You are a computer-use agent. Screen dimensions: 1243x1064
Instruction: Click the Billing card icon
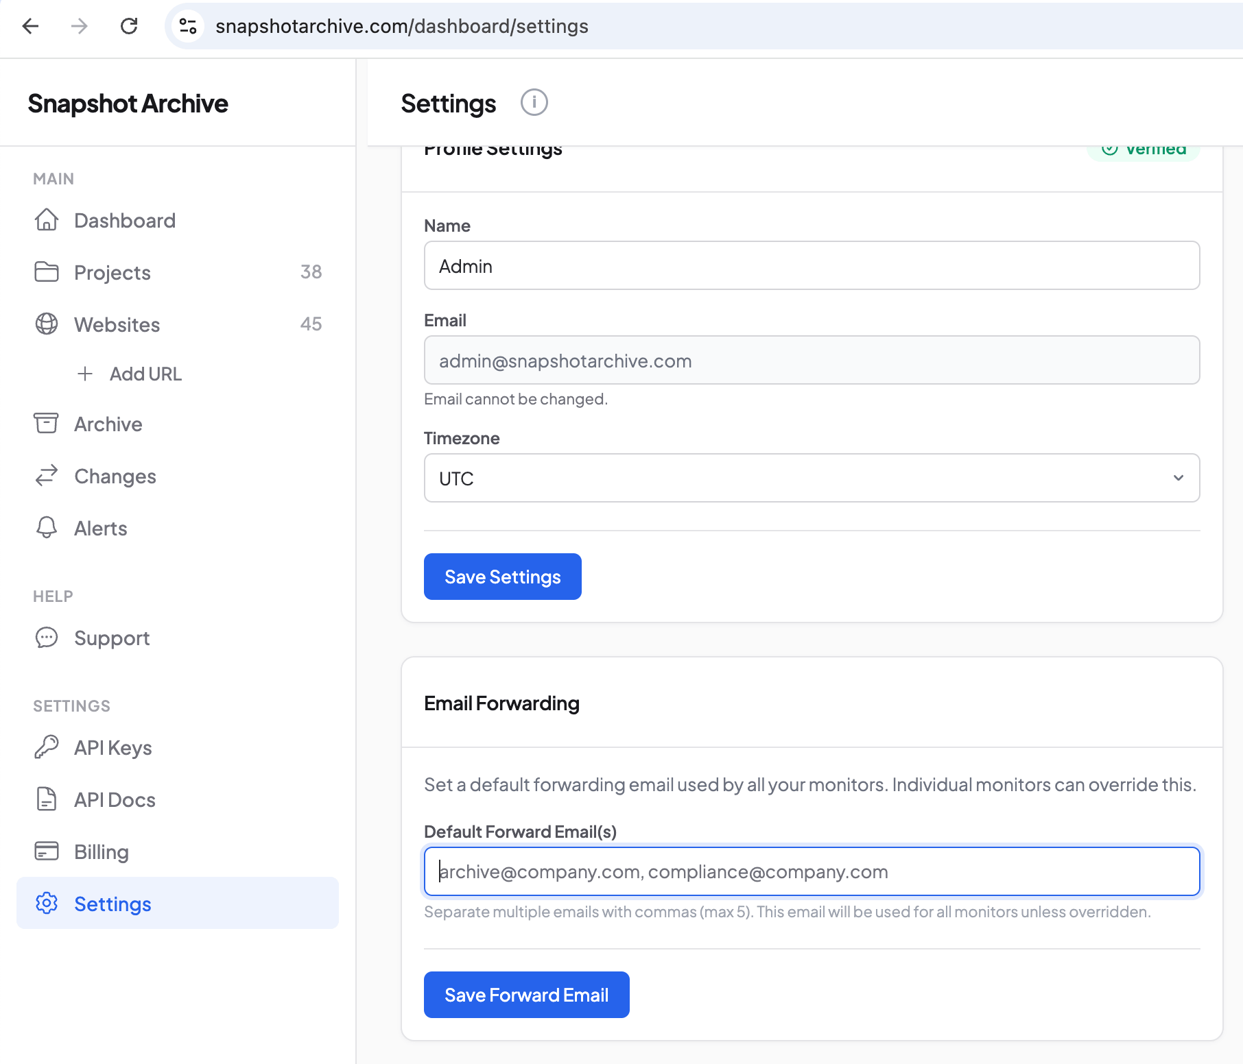coord(47,851)
